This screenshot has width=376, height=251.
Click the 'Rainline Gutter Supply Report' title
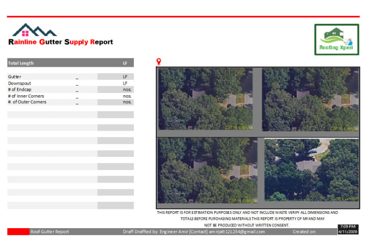click(x=60, y=42)
